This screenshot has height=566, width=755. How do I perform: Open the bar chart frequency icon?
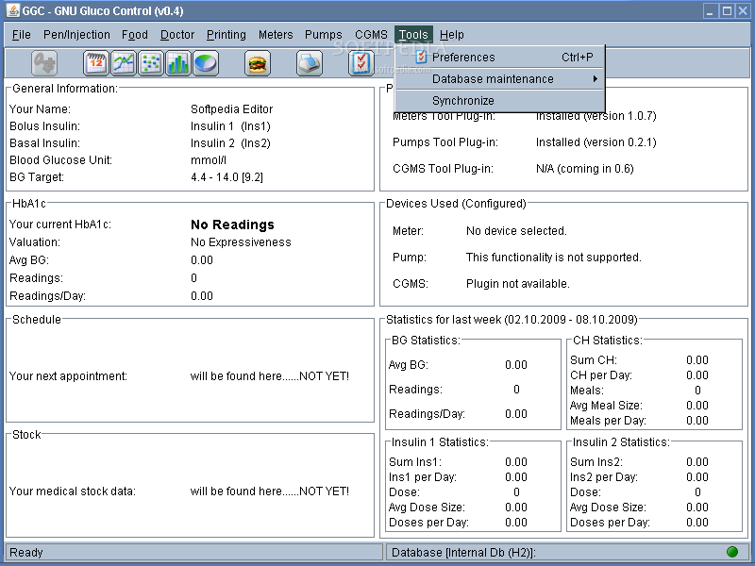(x=178, y=63)
